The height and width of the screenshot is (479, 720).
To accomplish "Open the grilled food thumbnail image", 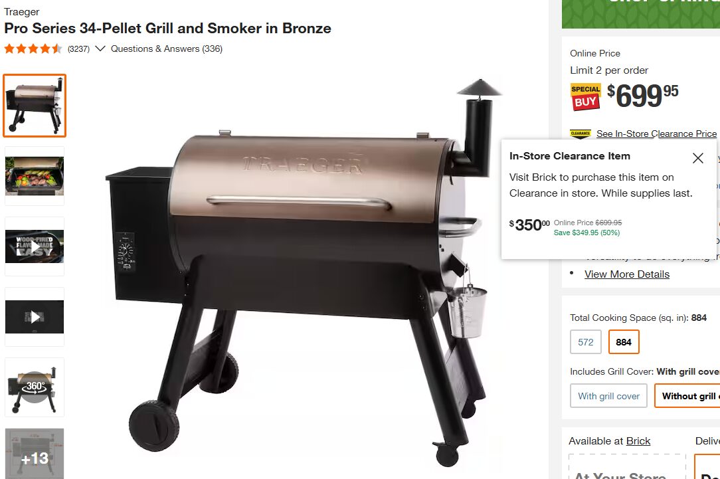I will [35, 176].
